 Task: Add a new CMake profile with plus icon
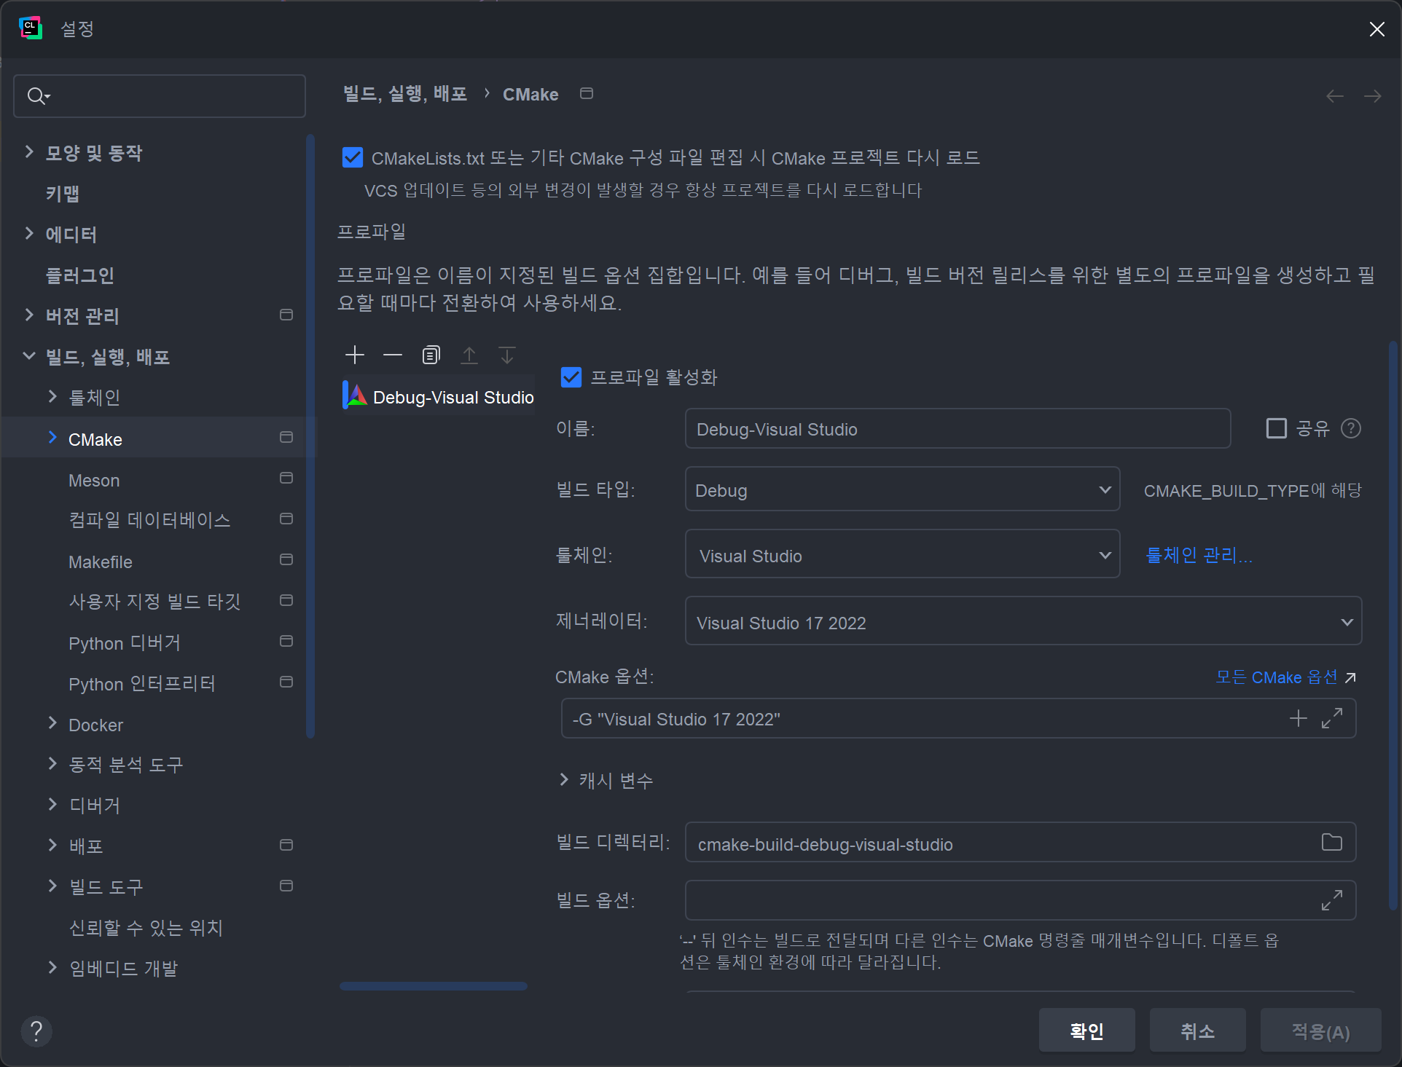[x=355, y=355]
